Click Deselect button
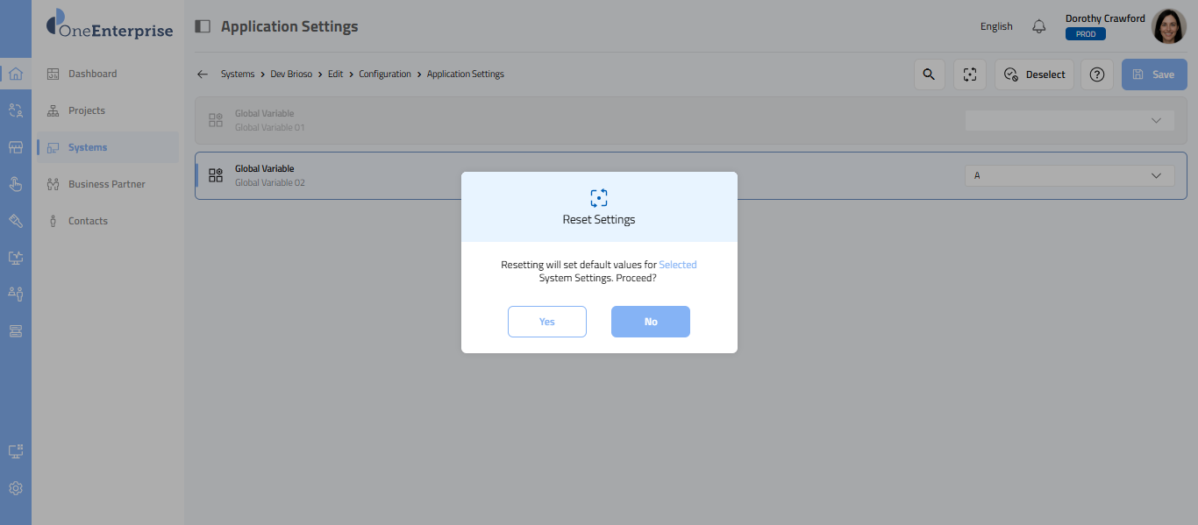The image size is (1198, 525). (1035, 74)
